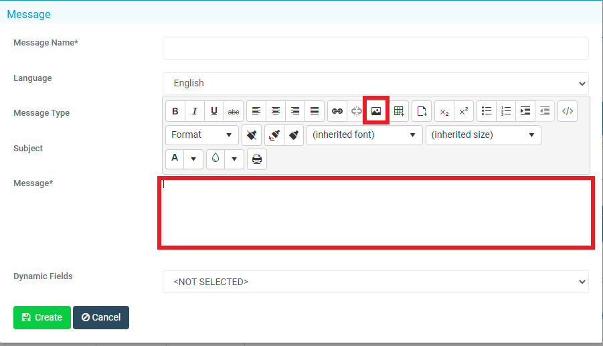Click the insert image icon
This screenshot has width=603, height=346.
(x=375, y=111)
